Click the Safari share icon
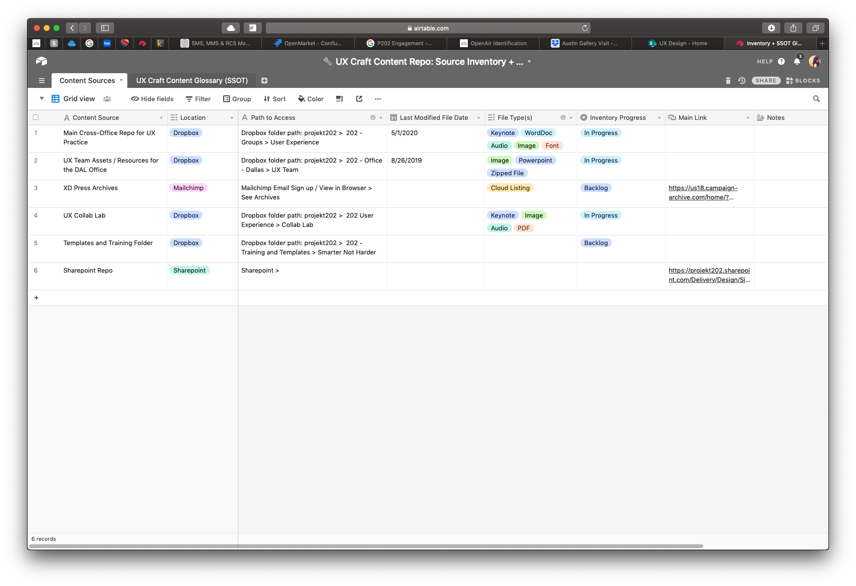The width and height of the screenshot is (856, 586). 793,28
